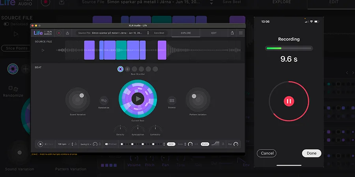
Task: Tap Cancel on the phone recorder
Action: (x=267, y=153)
